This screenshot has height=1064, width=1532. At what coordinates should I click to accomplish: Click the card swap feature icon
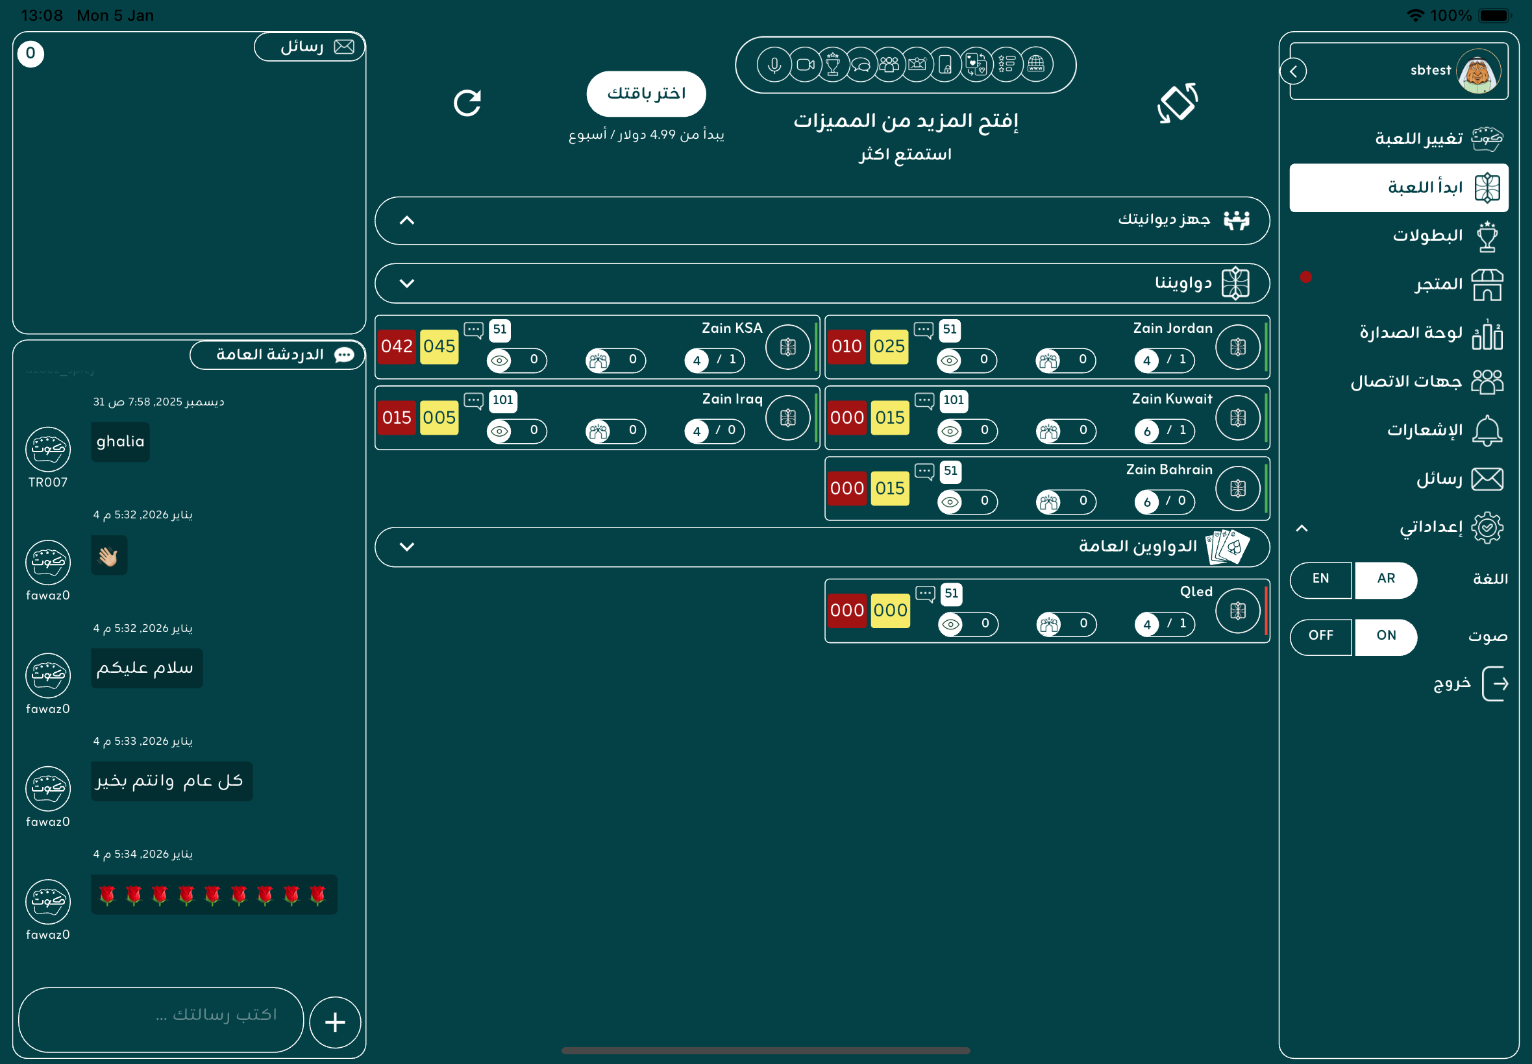pyautogui.click(x=976, y=65)
